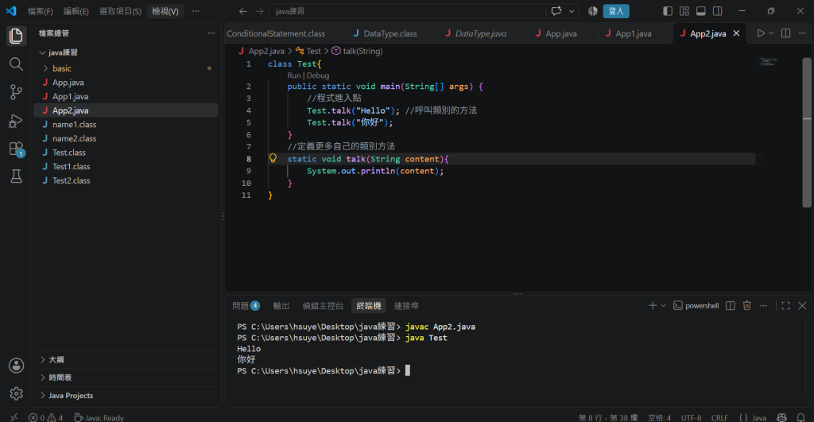The height and width of the screenshot is (422, 814).
Task: Open the Testing flask icon
Action: coord(16,176)
